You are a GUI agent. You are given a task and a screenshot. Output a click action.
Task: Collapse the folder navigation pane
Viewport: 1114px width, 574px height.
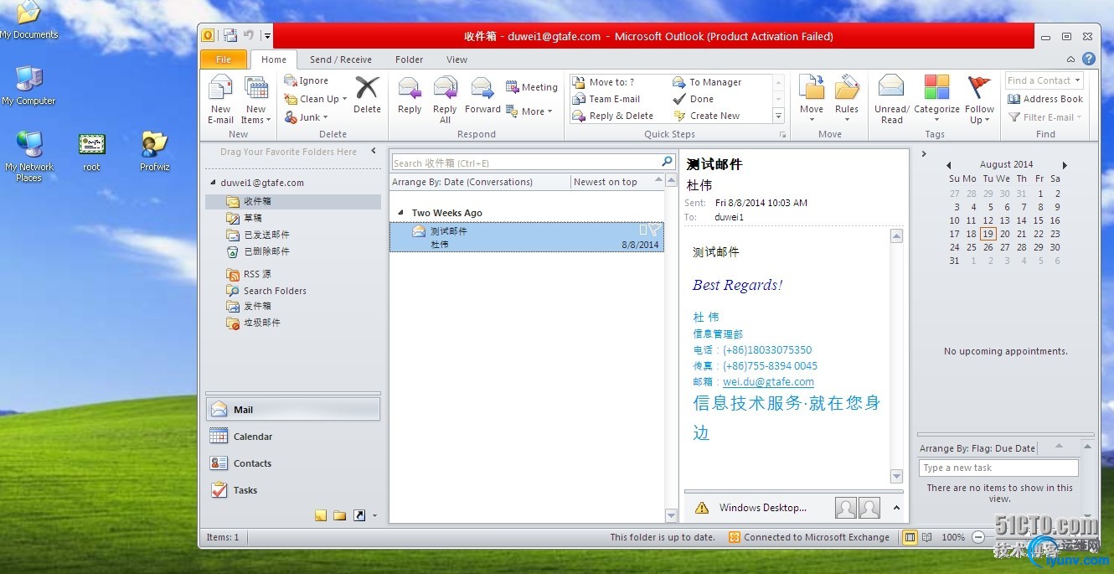(374, 152)
